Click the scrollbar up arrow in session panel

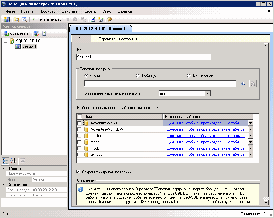(266, 46)
